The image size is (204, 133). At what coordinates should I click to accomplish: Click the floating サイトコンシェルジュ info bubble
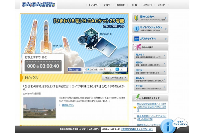174,125
